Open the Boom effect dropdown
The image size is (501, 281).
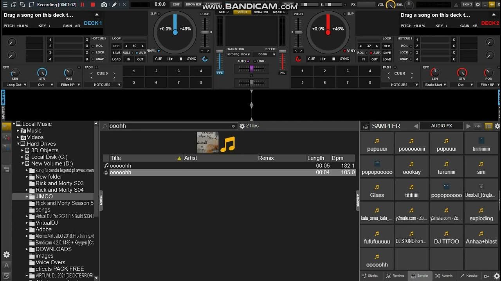[265, 54]
